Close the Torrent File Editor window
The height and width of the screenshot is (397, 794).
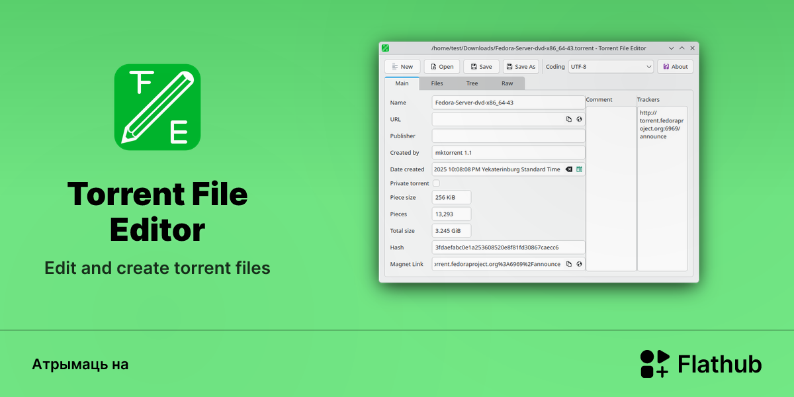tap(693, 48)
